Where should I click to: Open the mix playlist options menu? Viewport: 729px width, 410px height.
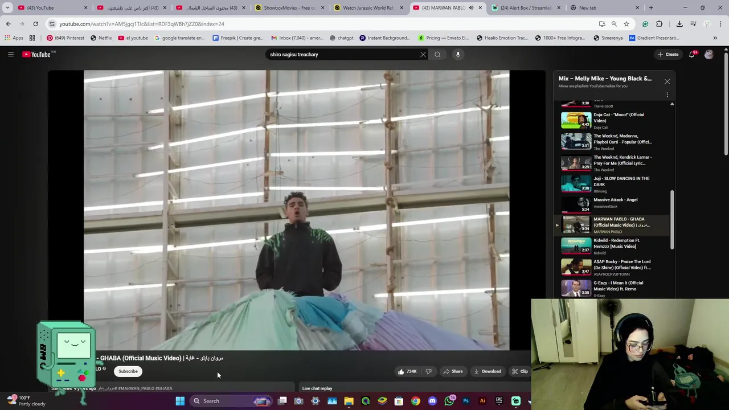pyautogui.click(x=667, y=95)
